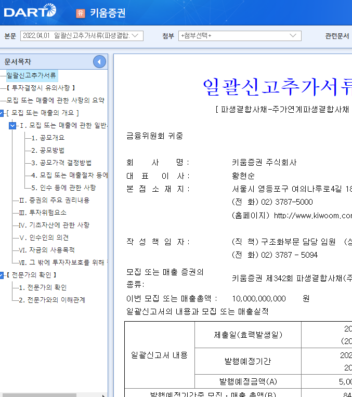Click the 제출일(효력발생일) table cell
The height and width of the screenshot is (397, 352).
click(x=248, y=335)
